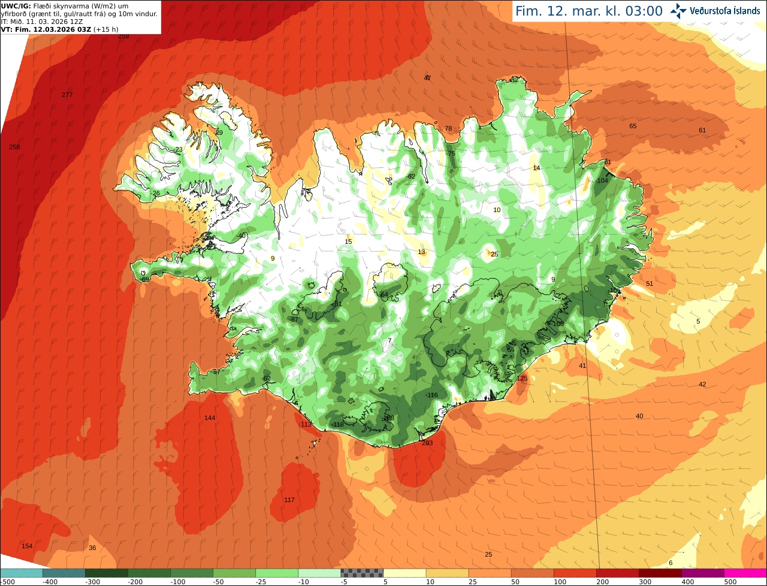Click the map value 36 near bottom left
The height and width of the screenshot is (586, 767).
[92, 548]
